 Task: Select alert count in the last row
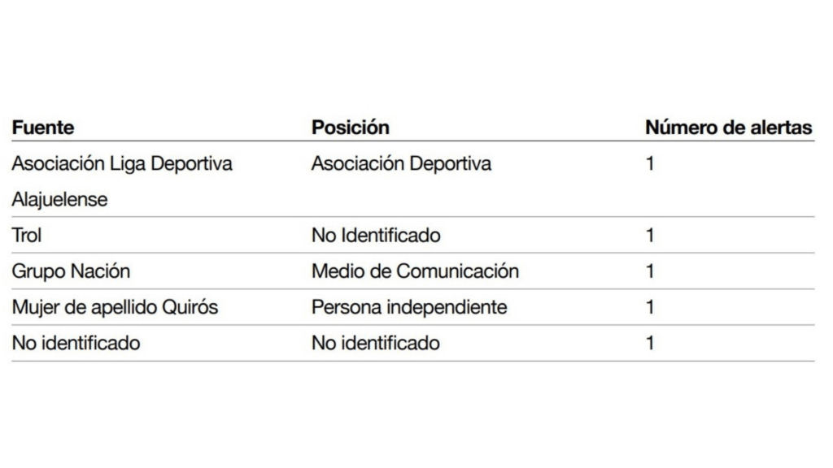[650, 343]
